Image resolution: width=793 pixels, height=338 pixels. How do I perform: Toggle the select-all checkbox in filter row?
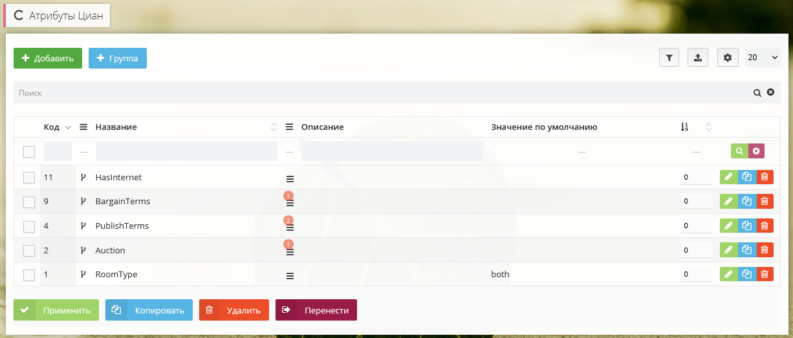coord(29,152)
